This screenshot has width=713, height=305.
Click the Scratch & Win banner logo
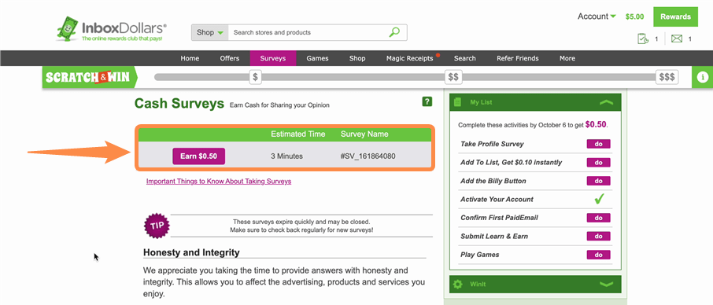coord(91,77)
